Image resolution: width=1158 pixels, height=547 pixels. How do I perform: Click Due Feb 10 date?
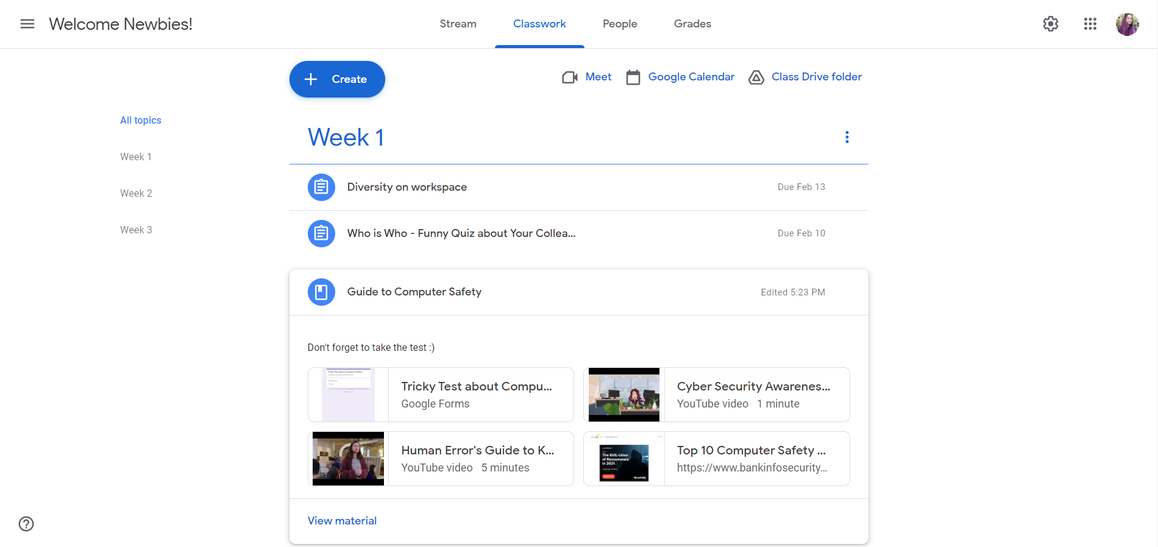point(801,233)
